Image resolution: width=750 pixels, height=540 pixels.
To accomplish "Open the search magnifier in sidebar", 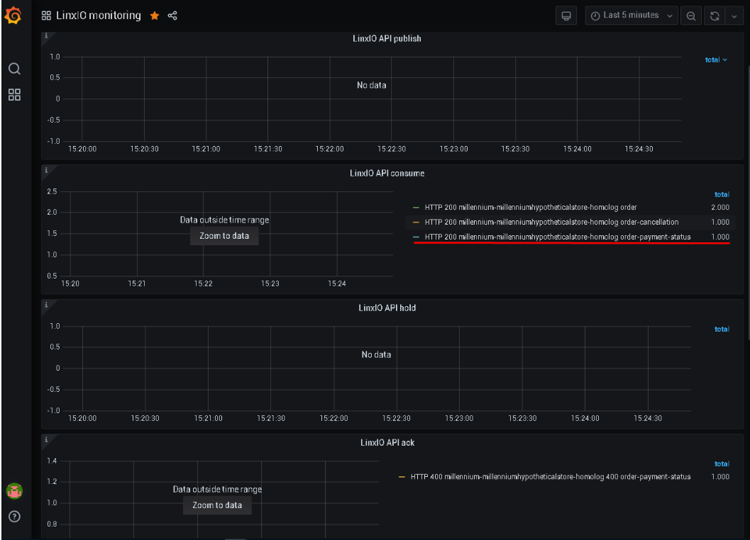I will (x=14, y=69).
